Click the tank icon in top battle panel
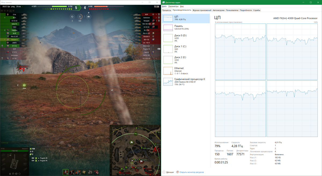Image resolution: width=322 pixels, height=176 pixels. 88,17
